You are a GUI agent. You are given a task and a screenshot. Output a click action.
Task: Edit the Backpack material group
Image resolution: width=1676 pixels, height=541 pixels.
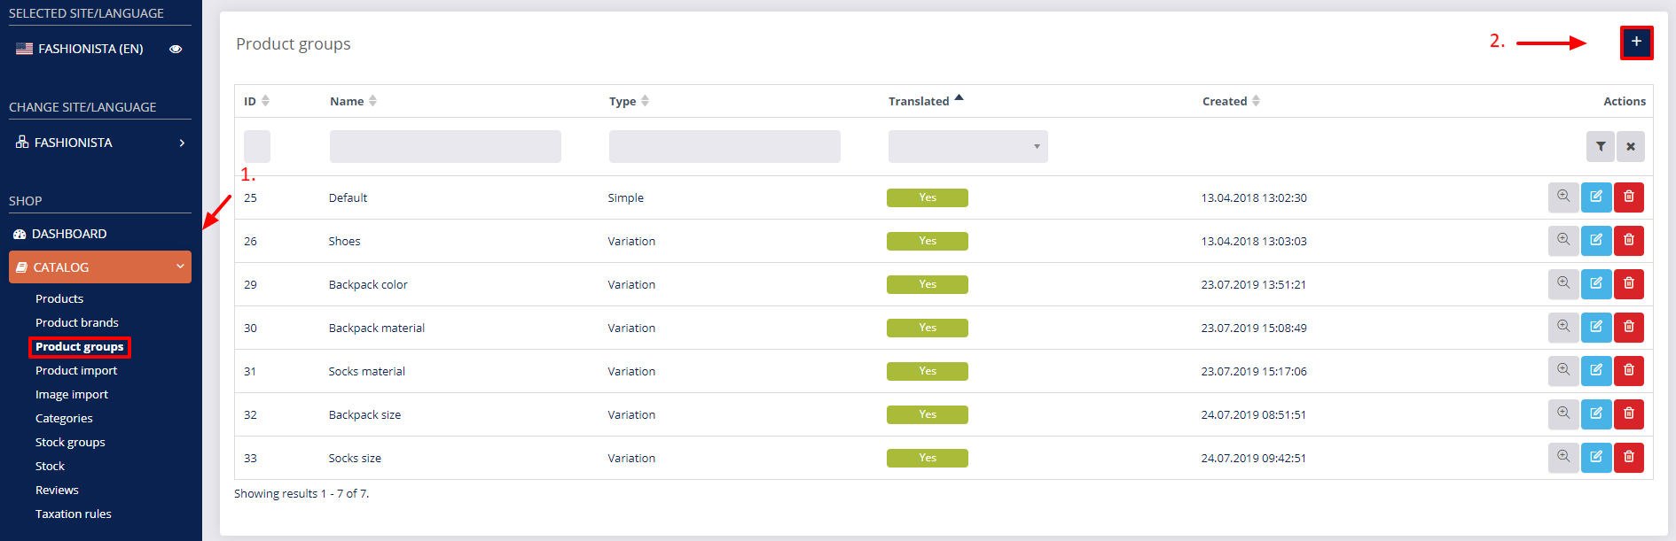tap(1596, 327)
